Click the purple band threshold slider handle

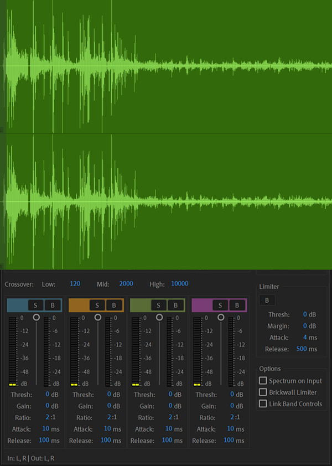point(221,317)
